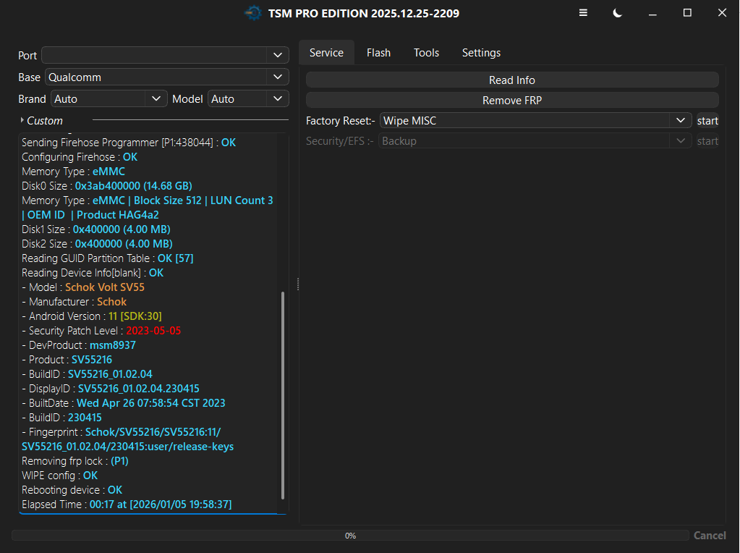
Task: Expand the Custom section triangle
Action: tap(22, 121)
